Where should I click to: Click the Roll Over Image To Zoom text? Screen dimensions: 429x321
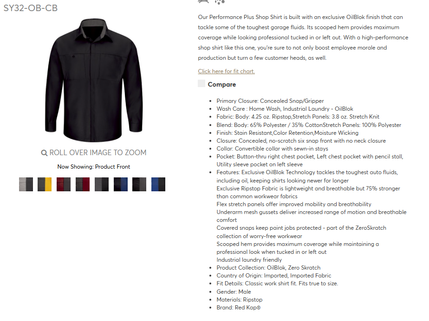[97, 152]
